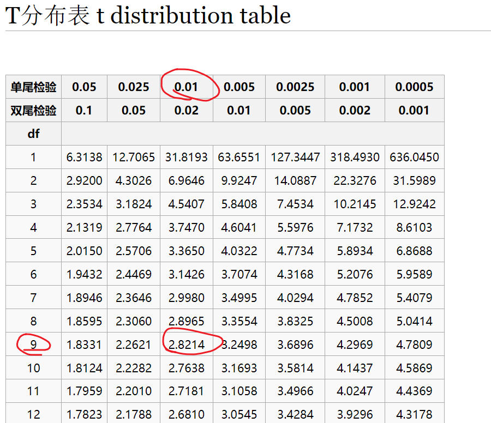Select the cell with value 636.0450
The height and width of the screenshot is (423, 491).
(414, 157)
